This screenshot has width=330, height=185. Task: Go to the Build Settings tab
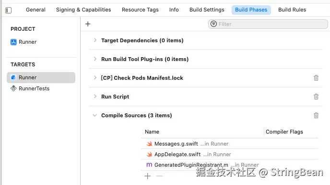207,10
